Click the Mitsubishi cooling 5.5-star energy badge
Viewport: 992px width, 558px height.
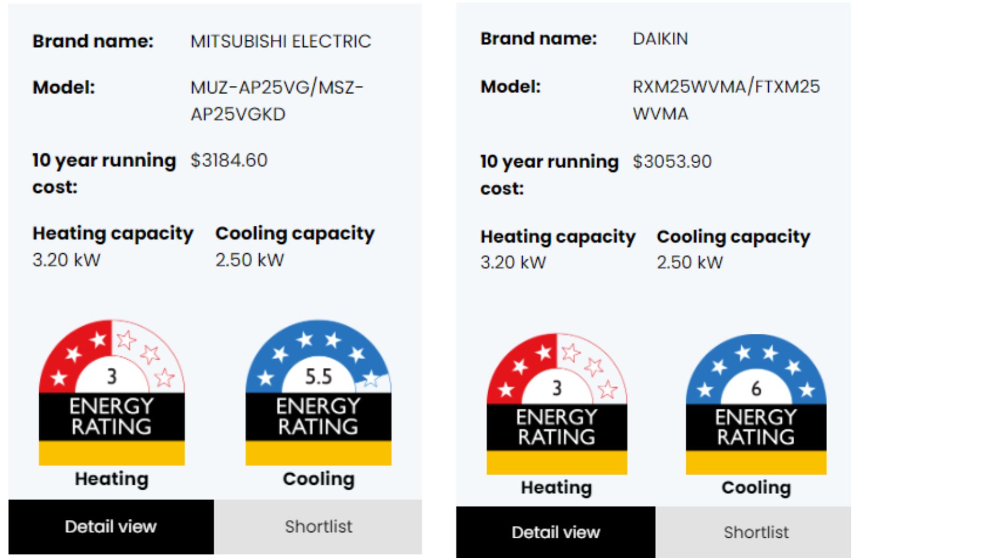[x=318, y=393]
